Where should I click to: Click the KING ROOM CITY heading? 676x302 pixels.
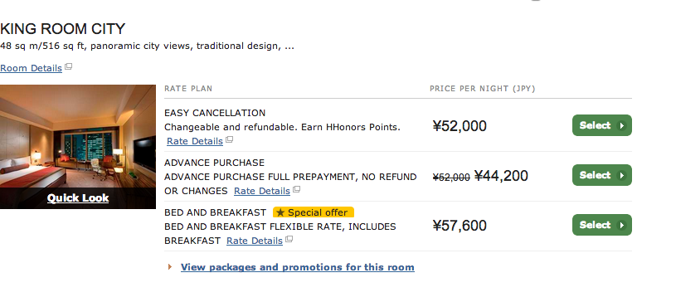[62, 29]
